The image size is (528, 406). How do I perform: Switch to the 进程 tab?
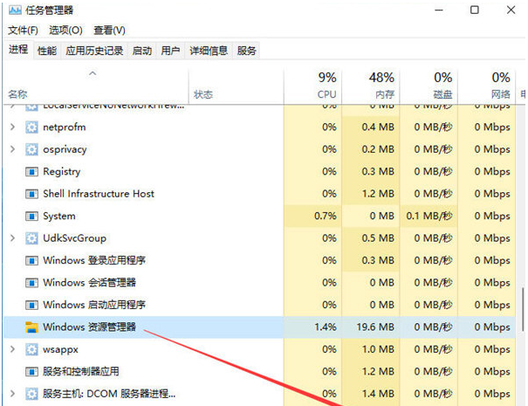pyautogui.click(x=18, y=50)
